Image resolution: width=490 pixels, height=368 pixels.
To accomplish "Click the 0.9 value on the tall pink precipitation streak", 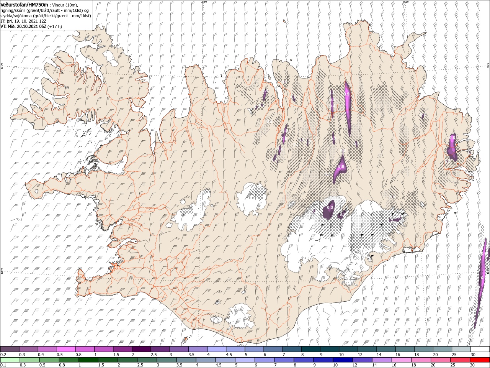I will 347,94.
